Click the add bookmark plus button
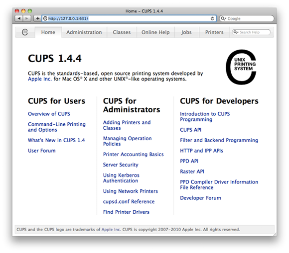 click(37, 18)
